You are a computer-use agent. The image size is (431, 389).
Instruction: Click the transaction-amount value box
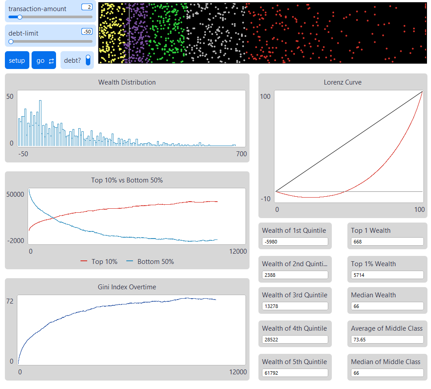(x=86, y=7)
